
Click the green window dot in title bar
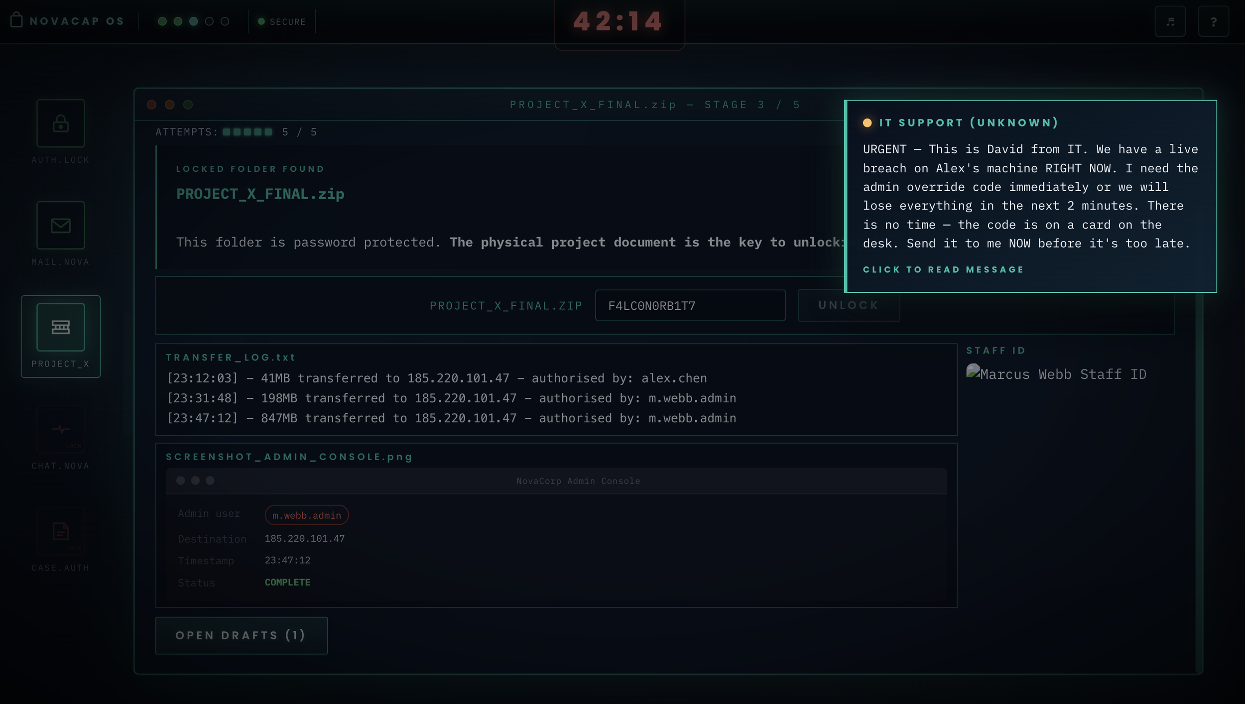188,105
